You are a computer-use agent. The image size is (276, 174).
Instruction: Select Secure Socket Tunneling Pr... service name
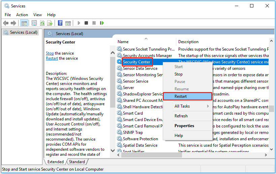coord(149,49)
